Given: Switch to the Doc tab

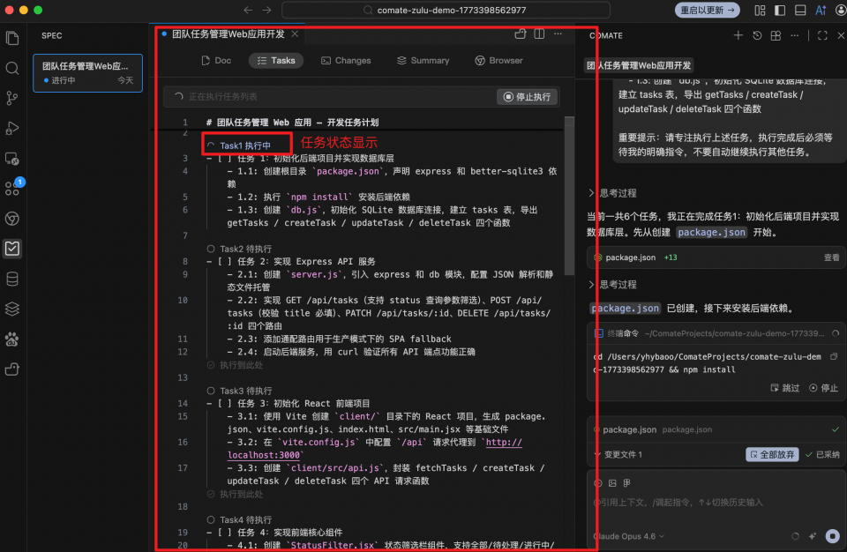Looking at the screenshot, I should (x=216, y=61).
